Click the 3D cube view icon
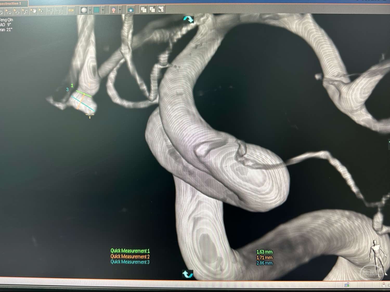The image size is (390, 292). [161, 9]
